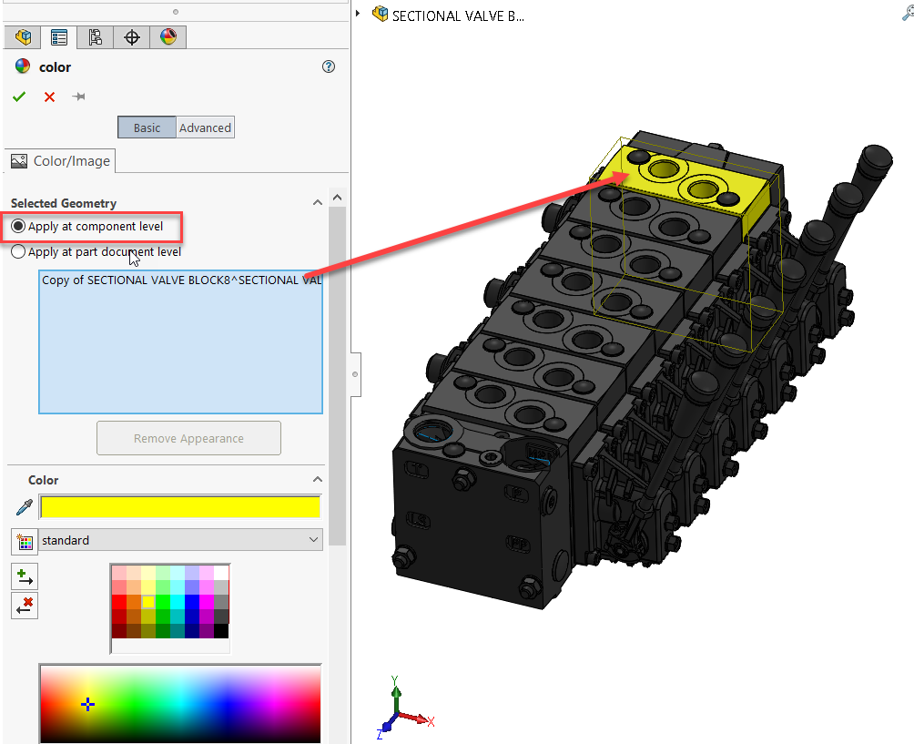Open the standard swatch dropdown
This screenshot has width=914, height=744.
point(180,540)
